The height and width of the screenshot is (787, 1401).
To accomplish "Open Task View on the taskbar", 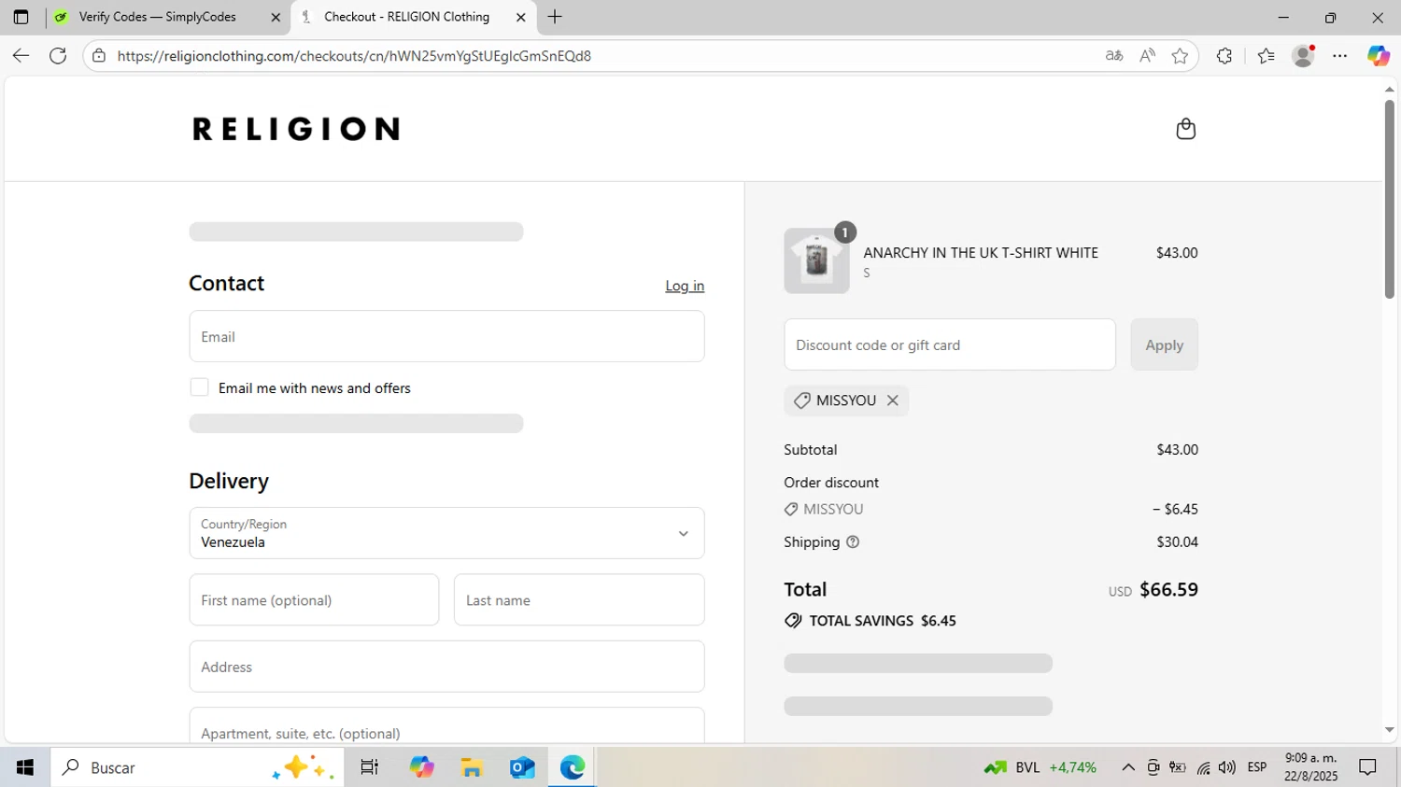I will click(370, 767).
